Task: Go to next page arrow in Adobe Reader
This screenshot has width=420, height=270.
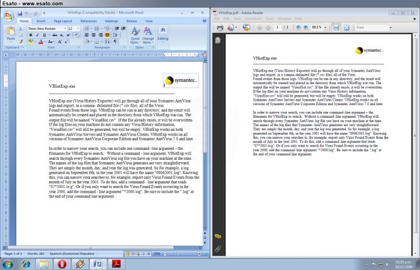Action: 268,27
